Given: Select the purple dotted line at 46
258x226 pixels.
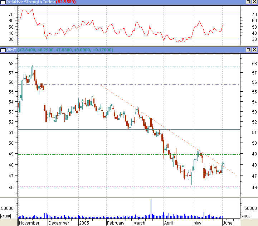Looking at the screenshot, I should click(129, 187).
